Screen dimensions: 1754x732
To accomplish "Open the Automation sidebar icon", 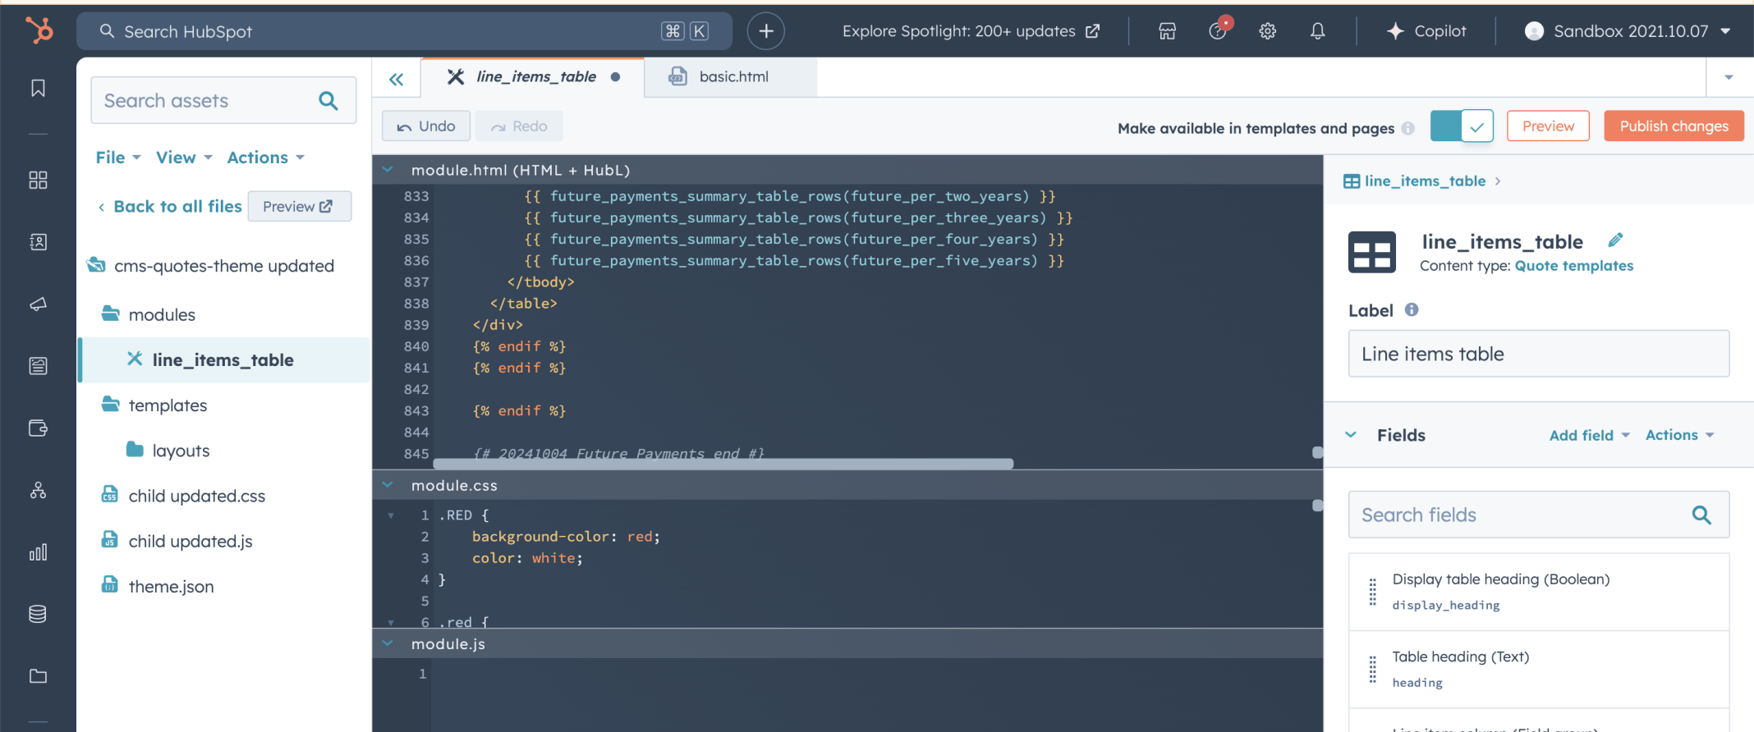I will [38, 490].
